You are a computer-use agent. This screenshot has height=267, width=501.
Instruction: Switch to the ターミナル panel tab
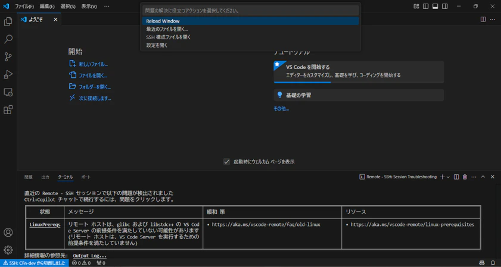click(65, 177)
